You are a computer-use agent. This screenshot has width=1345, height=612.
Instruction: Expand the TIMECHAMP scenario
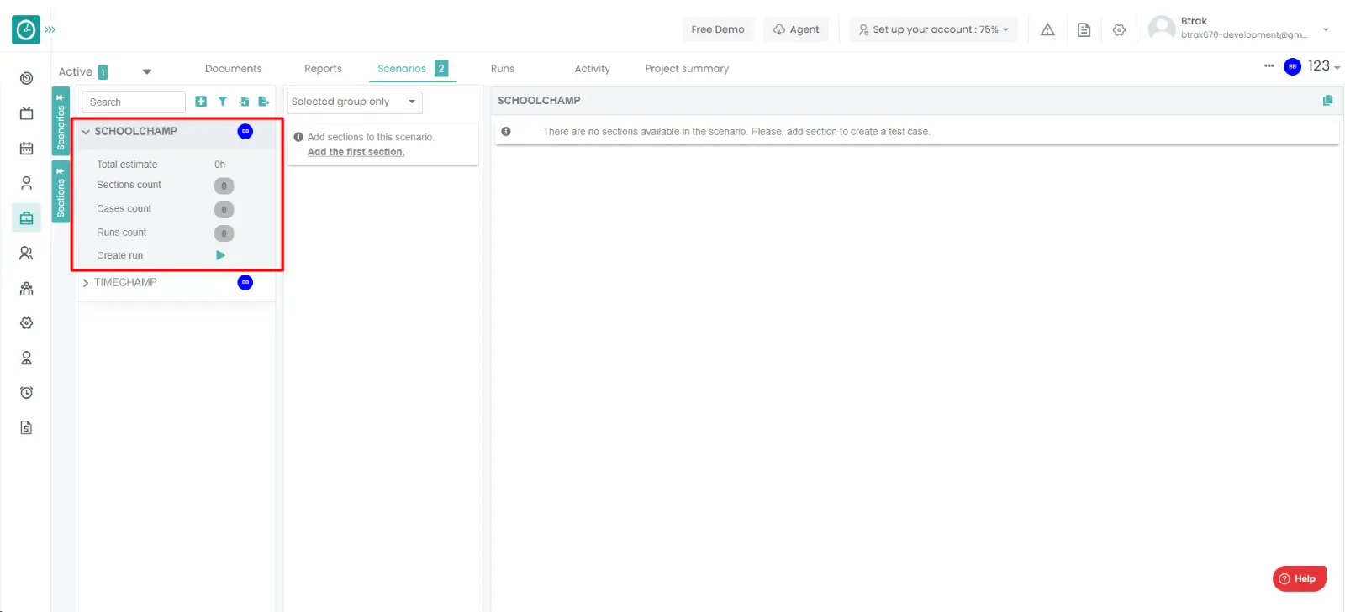(x=86, y=283)
